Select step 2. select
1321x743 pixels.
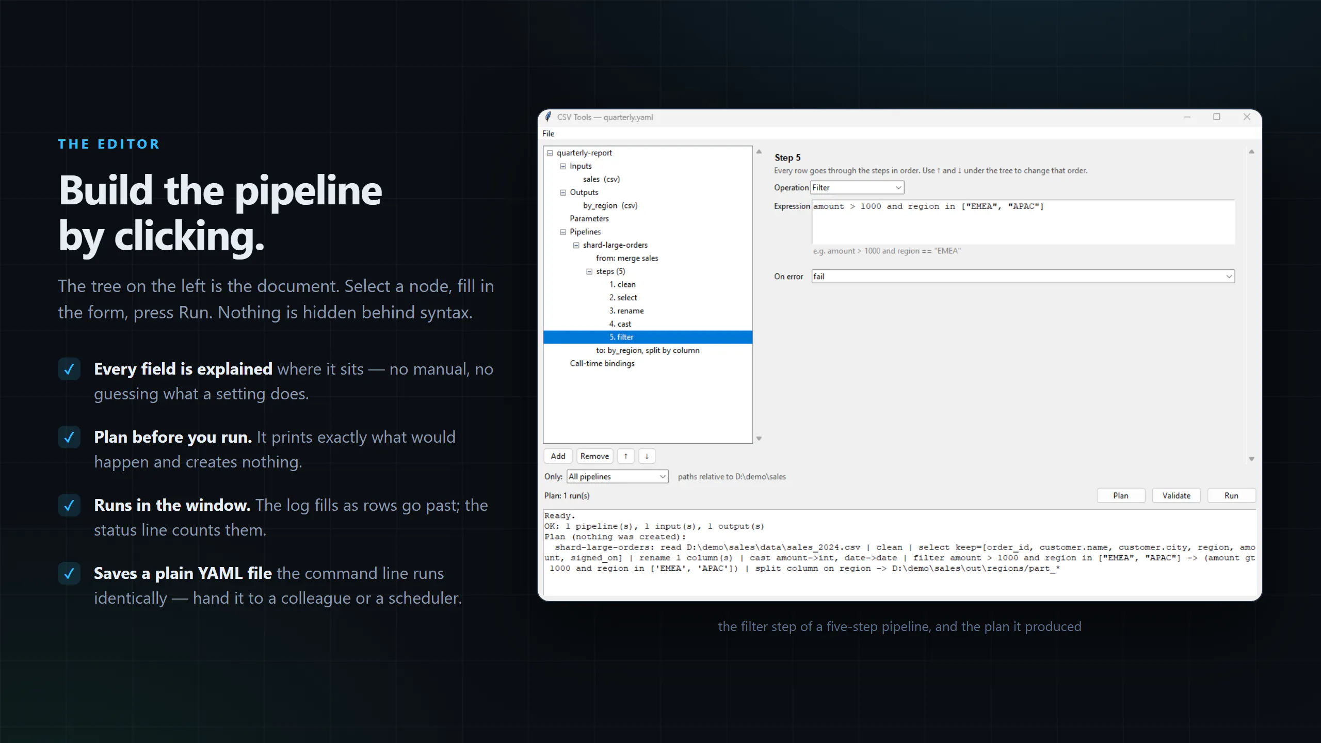pyautogui.click(x=623, y=298)
